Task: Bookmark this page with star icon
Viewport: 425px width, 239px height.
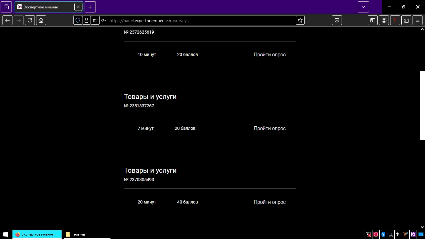Action: click(x=300, y=21)
